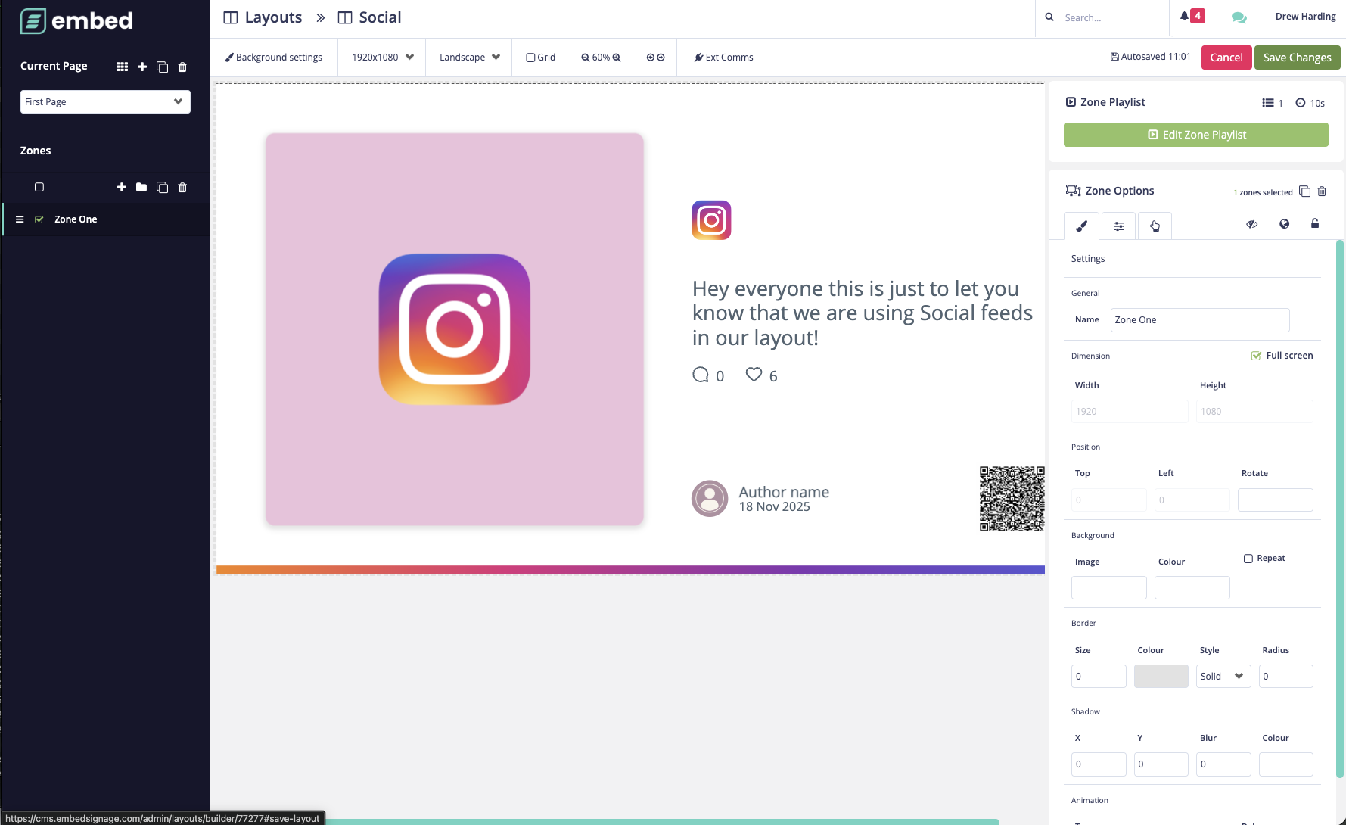Open the First Page dropdown
The image size is (1346, 825).
tap(105, 101)
